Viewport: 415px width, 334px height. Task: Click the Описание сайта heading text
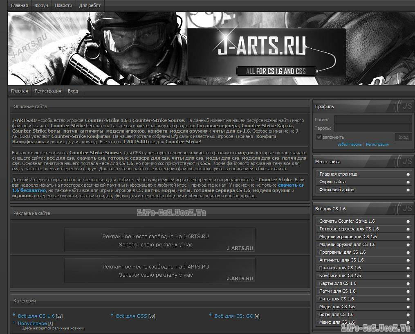point(30,106)
